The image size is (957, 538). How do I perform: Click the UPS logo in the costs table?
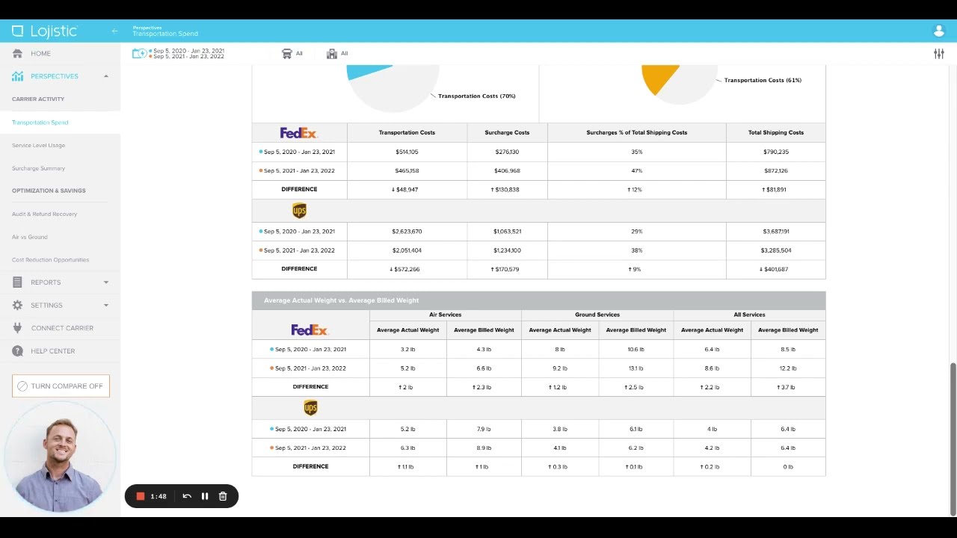pos(299,211)
